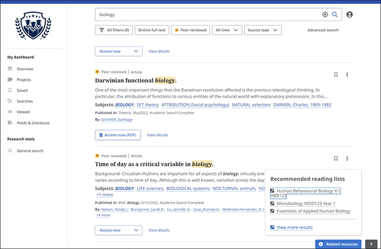Expand +1 more subjects
Image resolution: width=381 pixels, height=249 pixels.
pos(105,195)
